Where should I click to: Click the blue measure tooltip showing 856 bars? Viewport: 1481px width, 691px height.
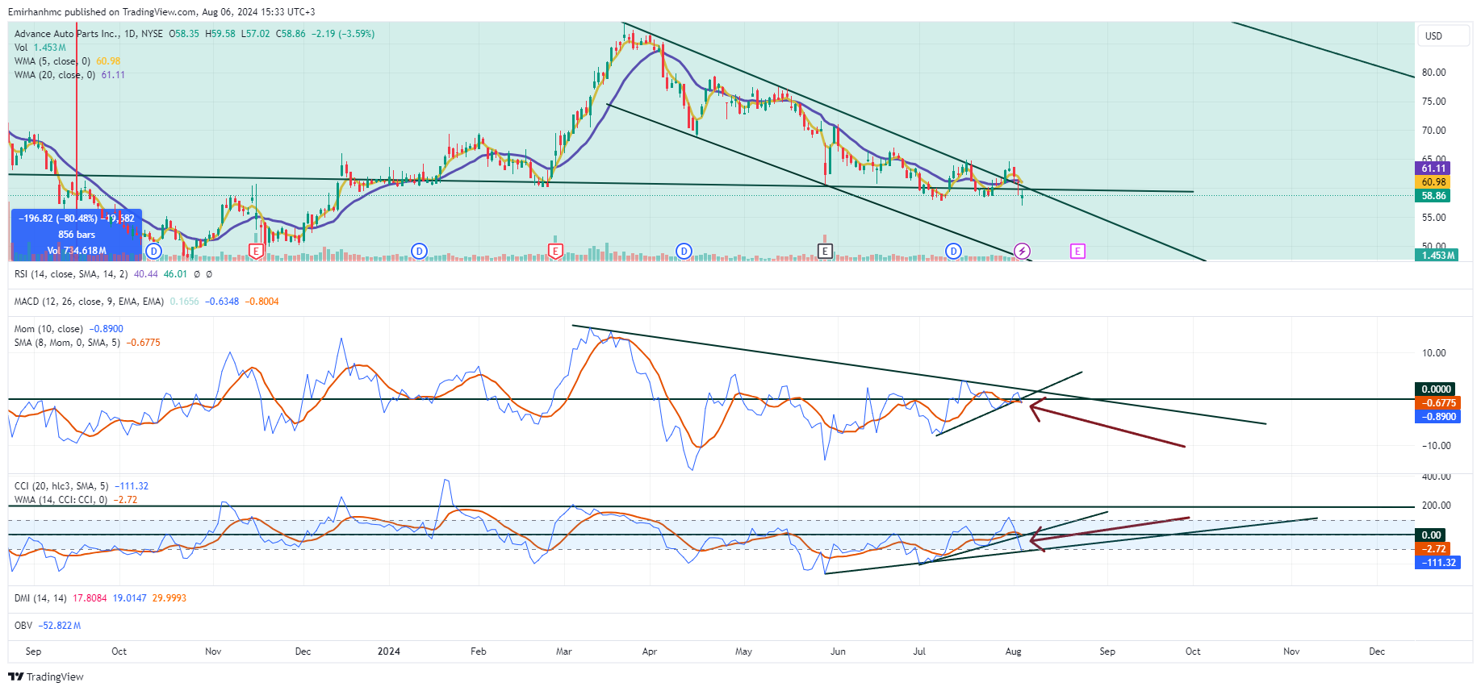[x=77, y=235]
